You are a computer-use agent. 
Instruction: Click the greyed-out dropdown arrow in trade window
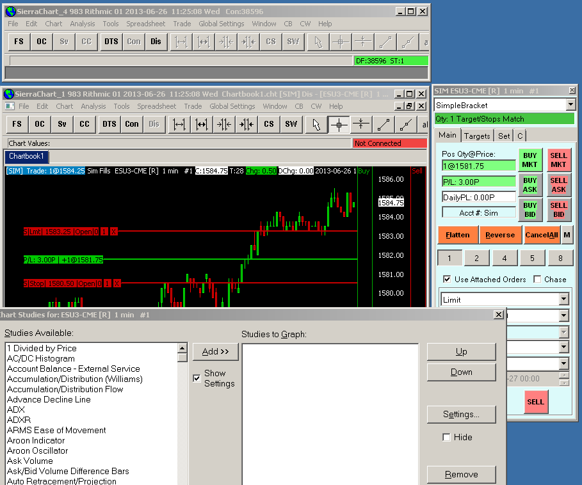coord(564,332)
